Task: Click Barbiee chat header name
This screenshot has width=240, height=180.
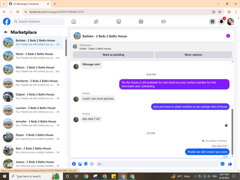Action: (x=105, y=36)
